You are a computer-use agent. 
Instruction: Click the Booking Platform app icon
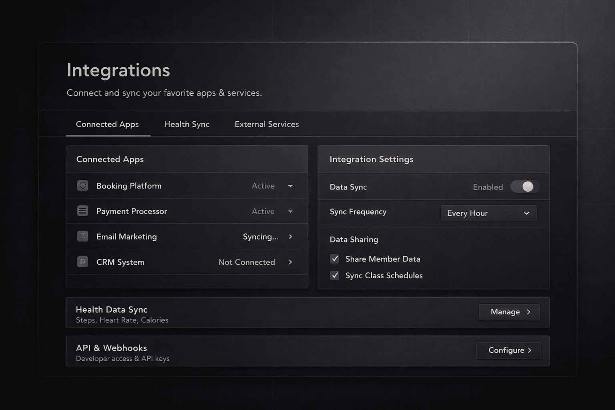pos(82,185)
